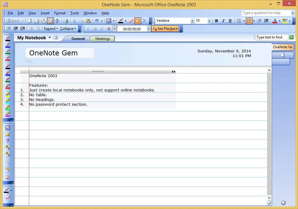
Task: Select the Pen tool in the top toolbar
Action: point(121,21)
